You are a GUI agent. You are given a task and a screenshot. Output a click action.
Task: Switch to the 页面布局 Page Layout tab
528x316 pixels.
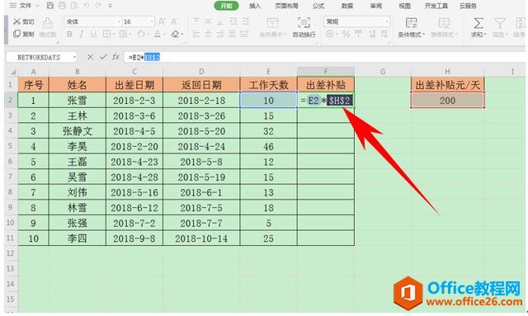pyautogui.click(x=286, y=6)
